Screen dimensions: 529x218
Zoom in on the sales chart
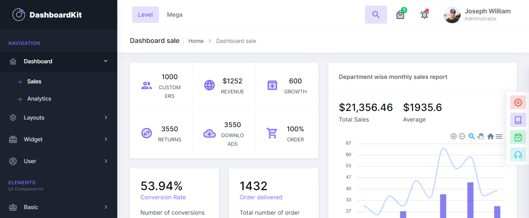454,136
